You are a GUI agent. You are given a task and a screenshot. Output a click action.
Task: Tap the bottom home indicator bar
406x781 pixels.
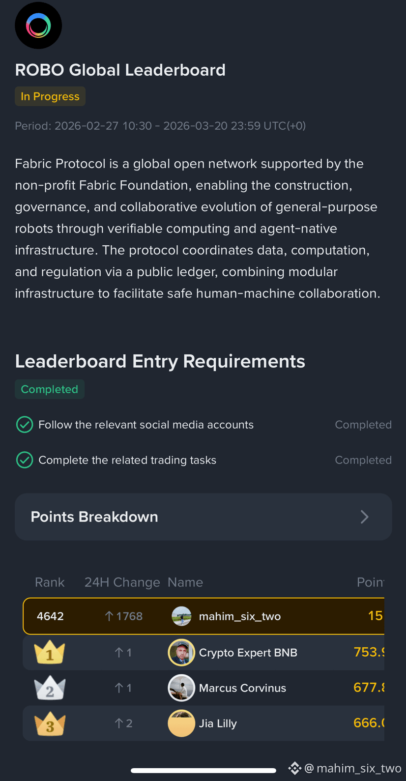point(203,770)
